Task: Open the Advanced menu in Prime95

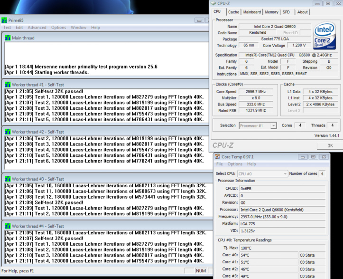Action: pyautogui.click(x=37, y=28)
